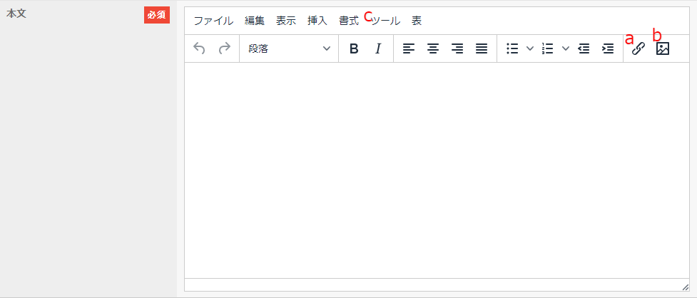Insert a hyperlink with link icon
697x298 pixels.
[x=638, y=48]
